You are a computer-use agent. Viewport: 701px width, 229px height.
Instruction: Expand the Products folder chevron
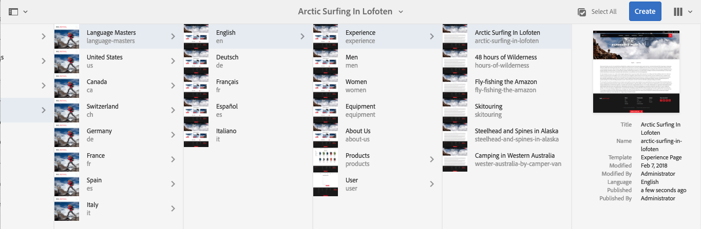432,159
